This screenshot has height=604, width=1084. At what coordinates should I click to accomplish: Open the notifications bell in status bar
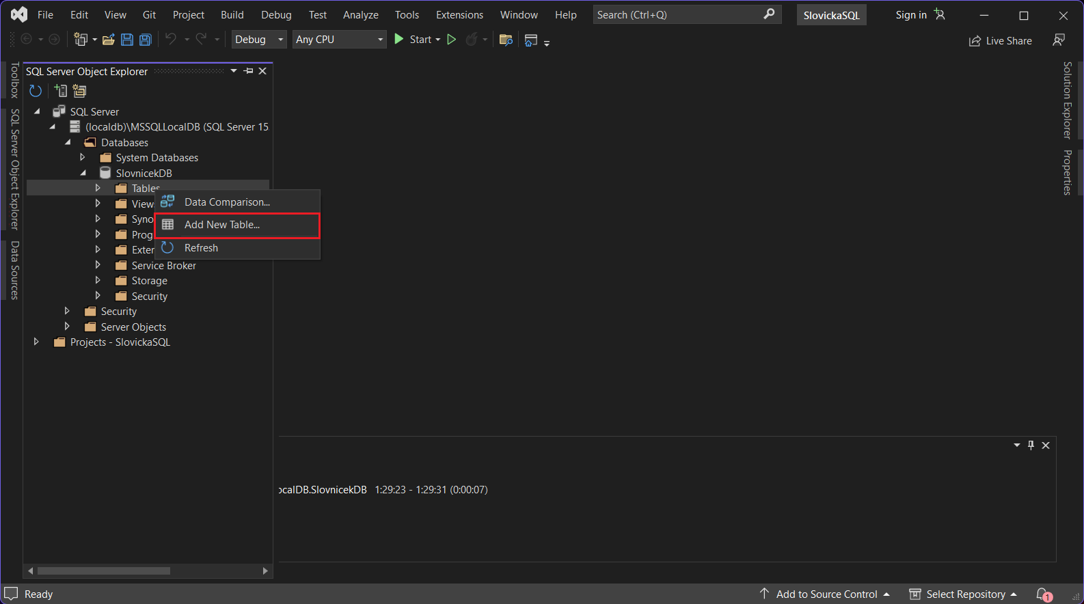(1042, 594)
